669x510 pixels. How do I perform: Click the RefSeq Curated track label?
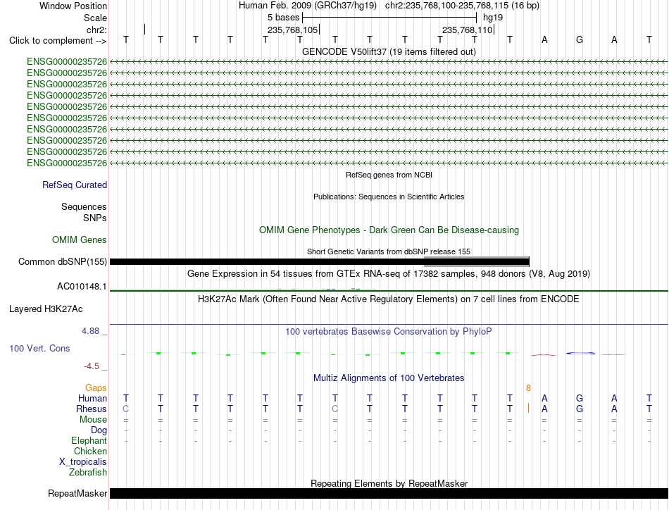point(75,185)
